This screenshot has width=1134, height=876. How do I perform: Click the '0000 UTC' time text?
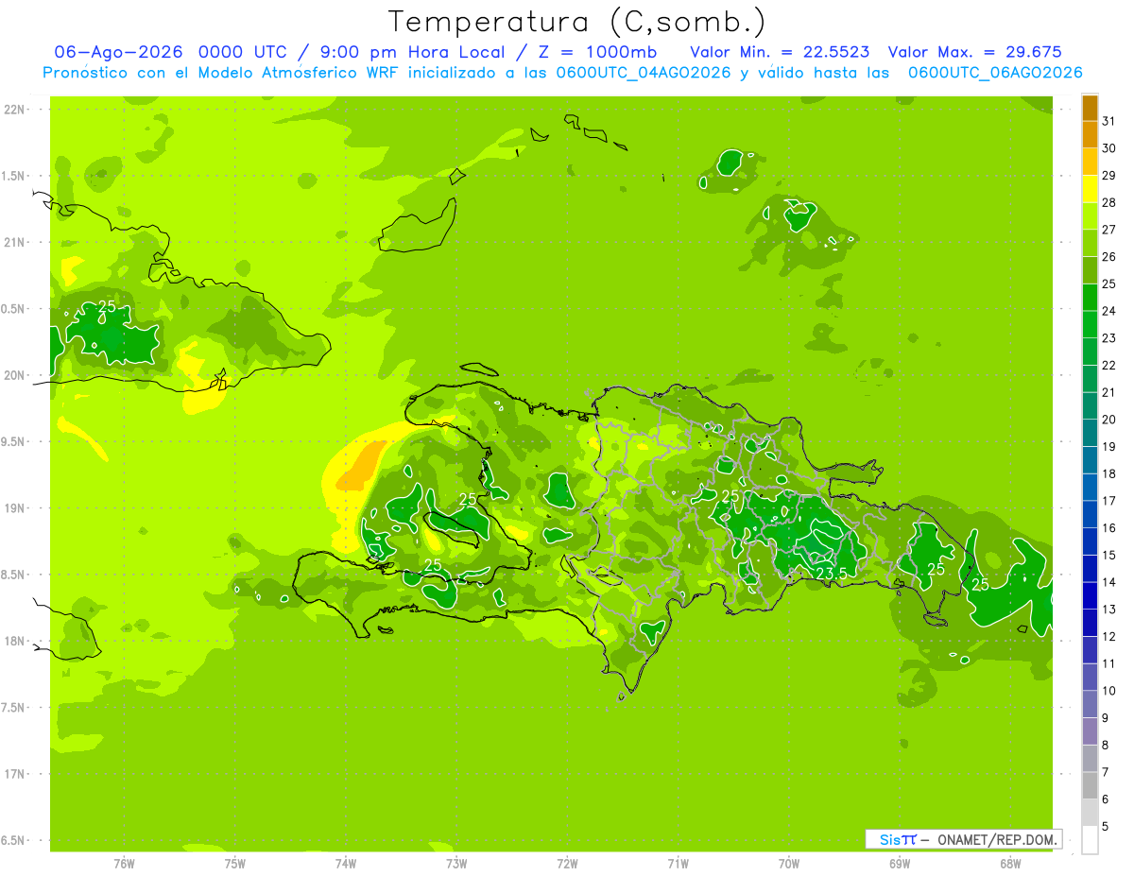245,52
